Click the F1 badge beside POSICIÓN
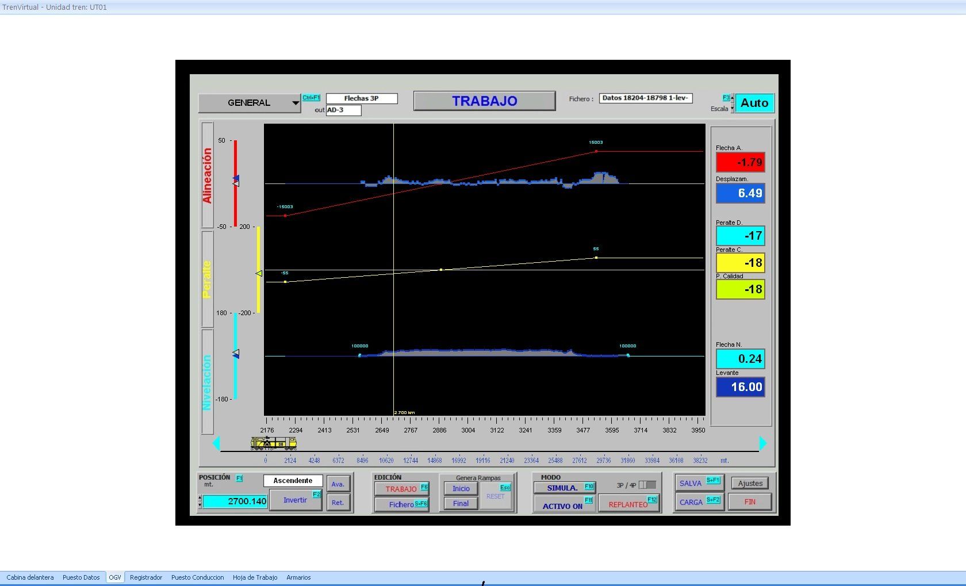 pos(239,478)
